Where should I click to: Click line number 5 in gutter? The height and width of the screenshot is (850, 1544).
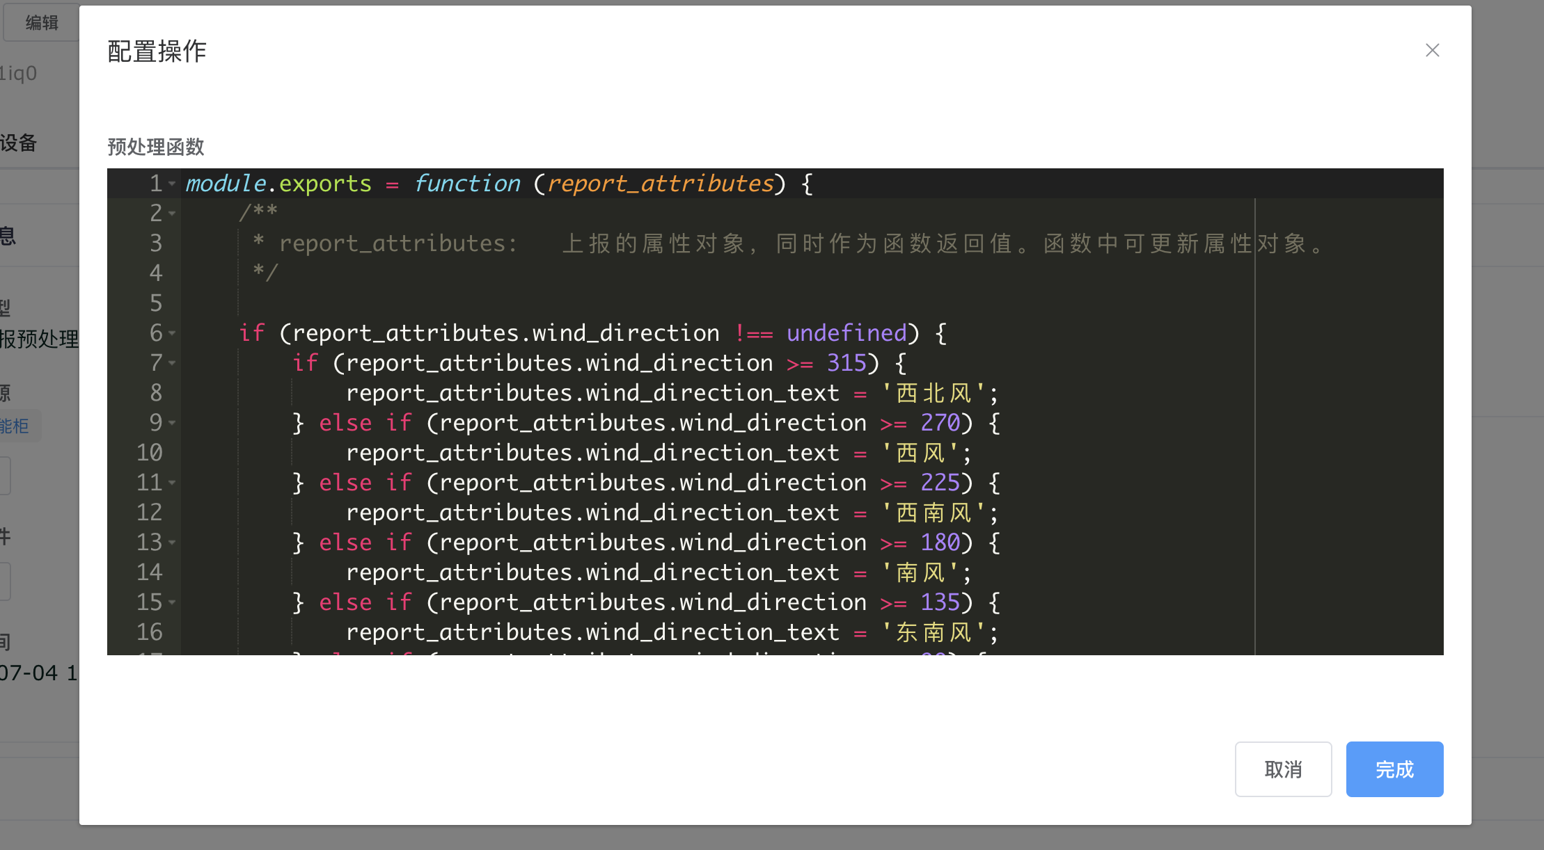156,303
